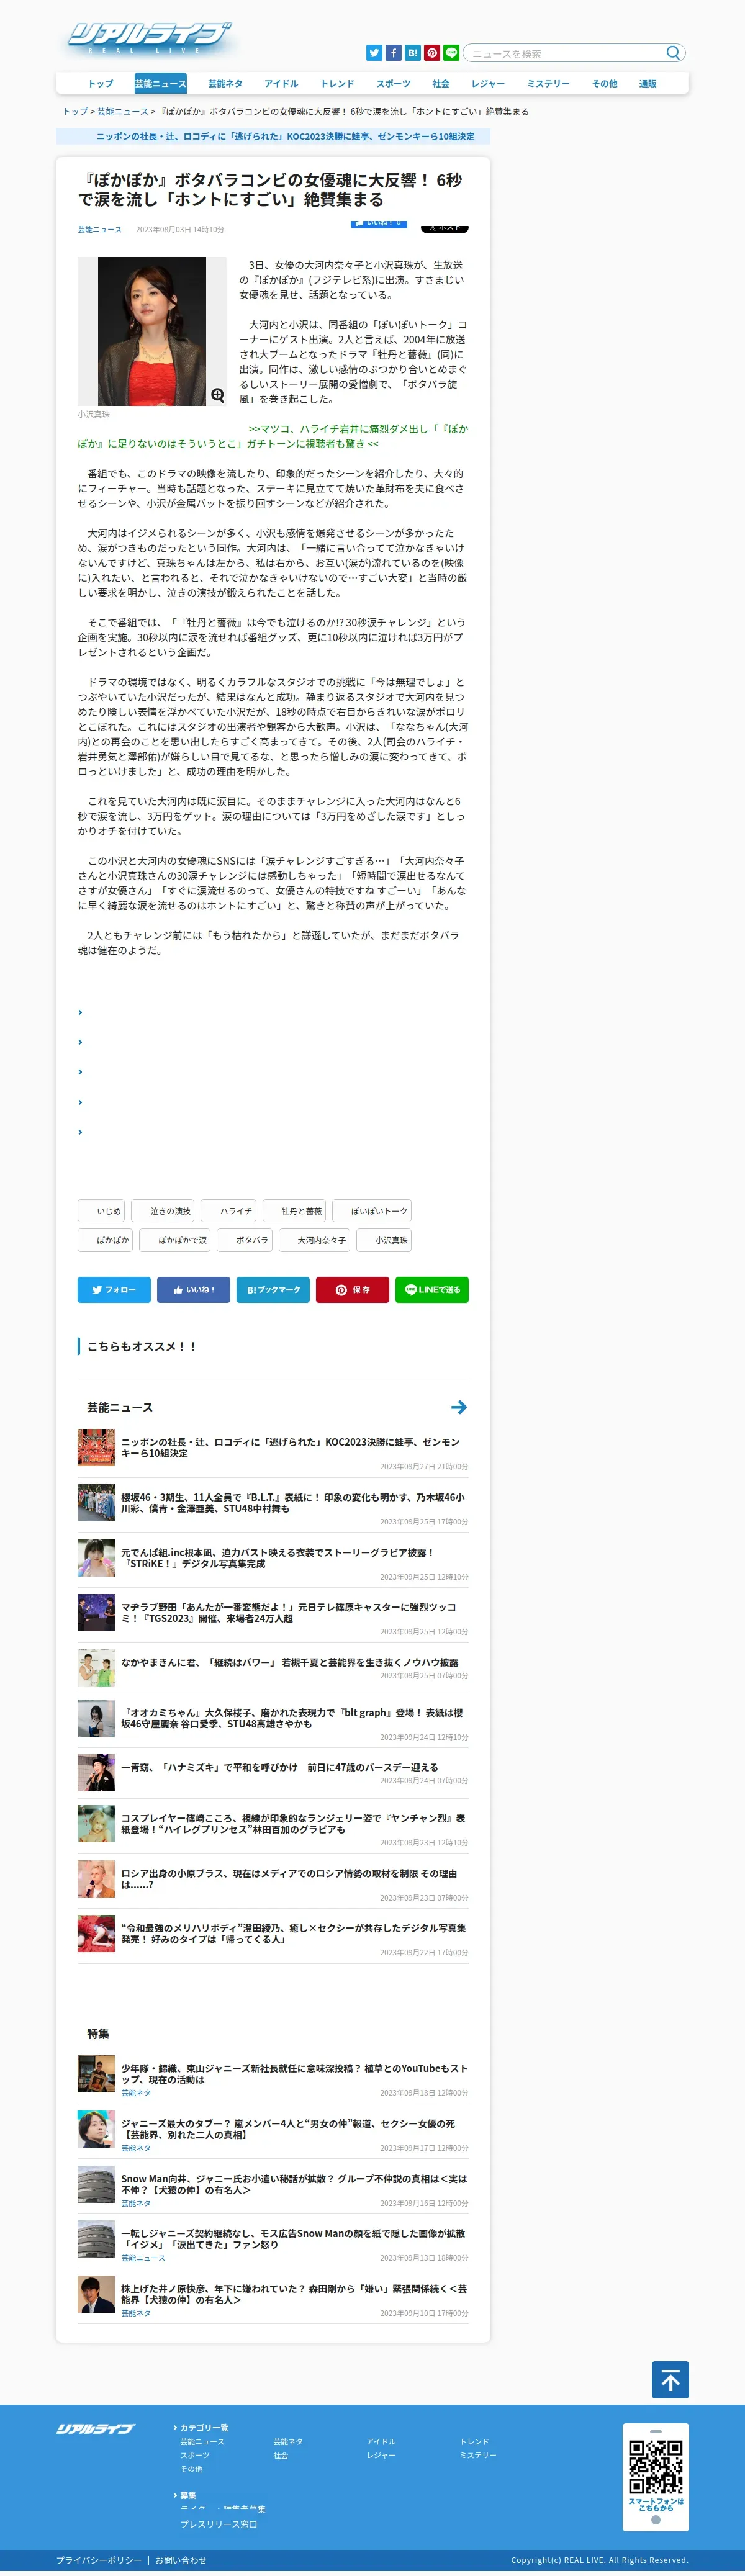Click the B! ブックマーク button

273,1290
